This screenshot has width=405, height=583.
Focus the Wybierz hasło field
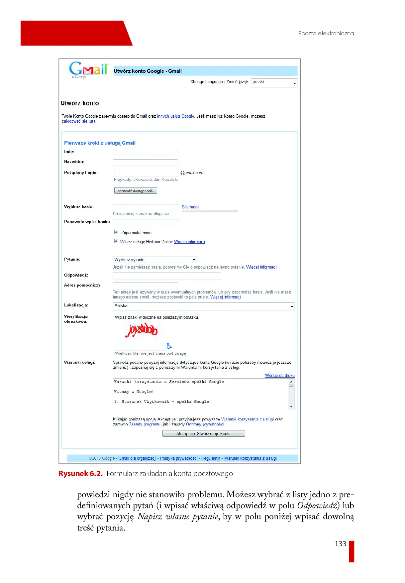tap(146, 207)
